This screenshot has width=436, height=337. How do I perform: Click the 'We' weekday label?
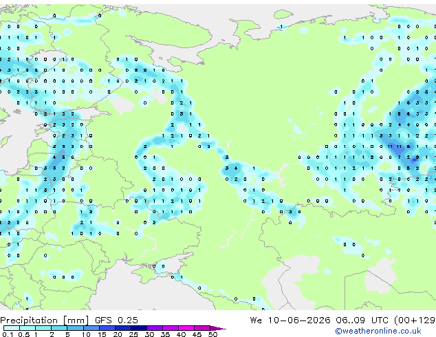coord(256,320)
